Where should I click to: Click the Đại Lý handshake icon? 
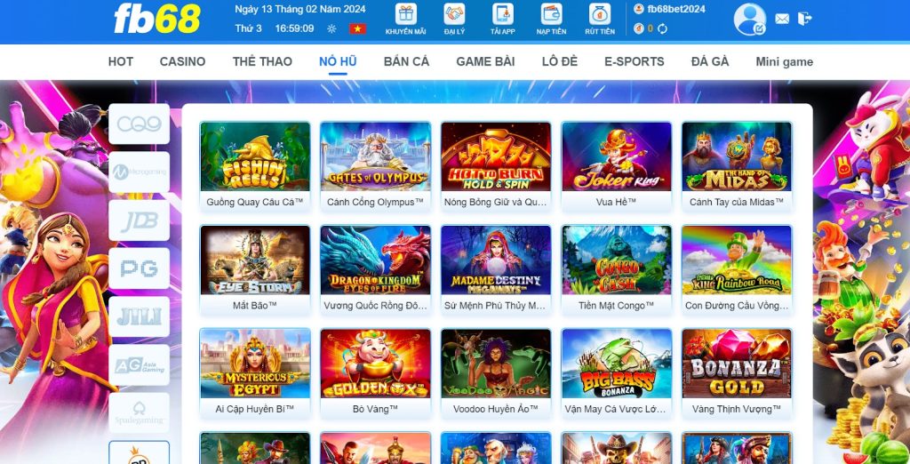point(454,14)
